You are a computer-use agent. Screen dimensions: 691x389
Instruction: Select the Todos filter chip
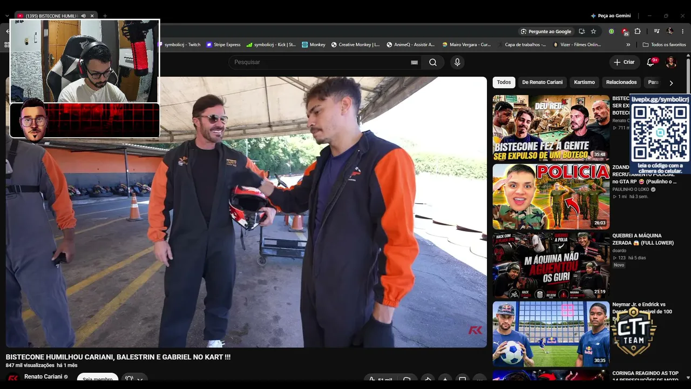pyautogui.click(x=504, y=82)
